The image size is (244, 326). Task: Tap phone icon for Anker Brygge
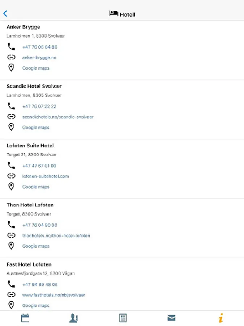[x=11, y=47]
